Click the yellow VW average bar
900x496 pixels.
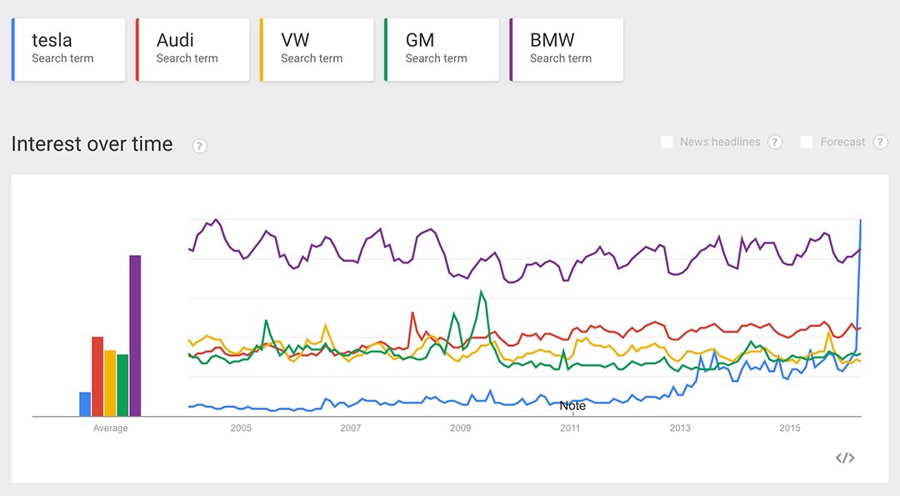tap(110, 383)
